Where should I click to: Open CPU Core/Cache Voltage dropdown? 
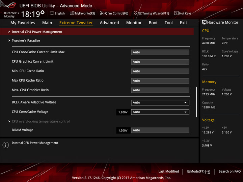[160, 112]
